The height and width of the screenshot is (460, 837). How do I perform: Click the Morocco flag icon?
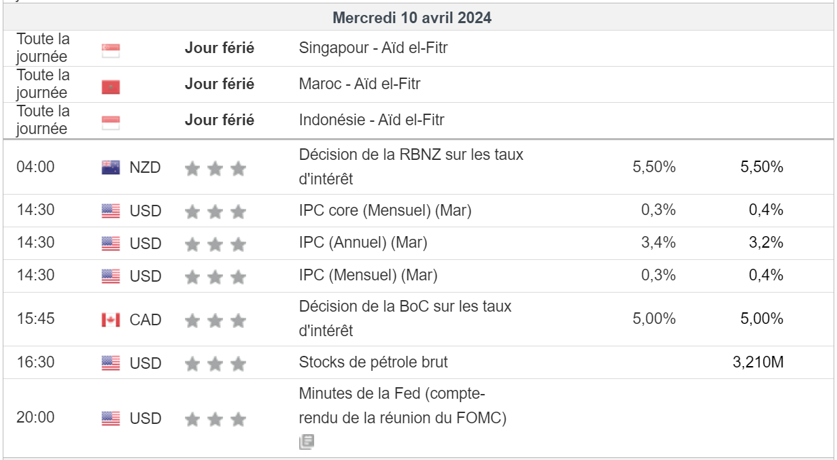pyautogui.click(x=110, y=87)
